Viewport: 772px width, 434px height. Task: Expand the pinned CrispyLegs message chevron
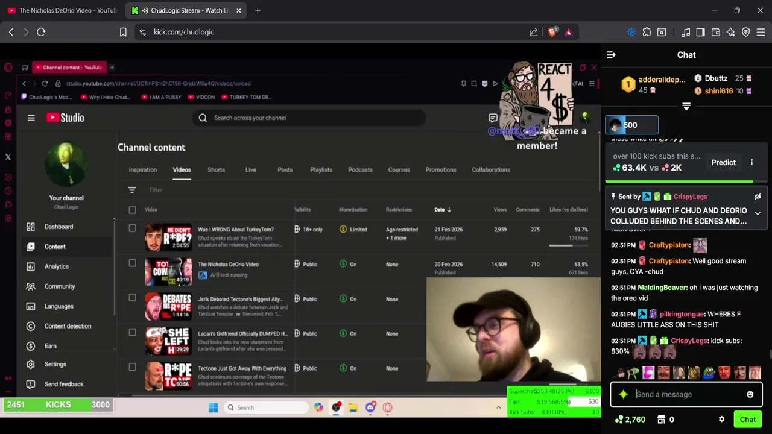(758, 213)
